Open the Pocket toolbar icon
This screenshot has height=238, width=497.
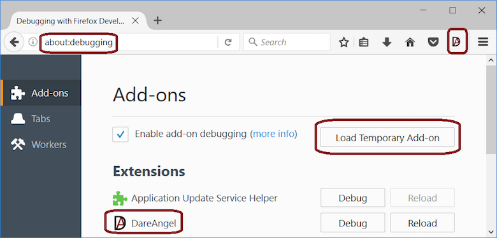pos(433,42)
